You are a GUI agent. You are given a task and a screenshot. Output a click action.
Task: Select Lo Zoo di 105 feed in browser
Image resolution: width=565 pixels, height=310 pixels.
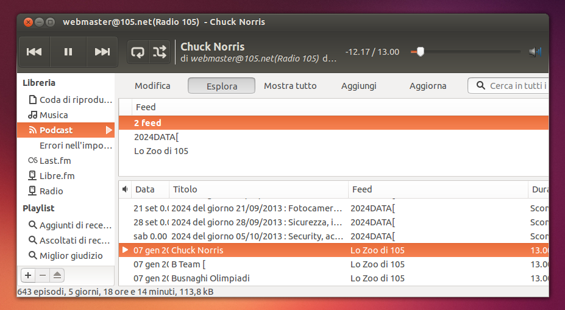(x=333, y=151)
